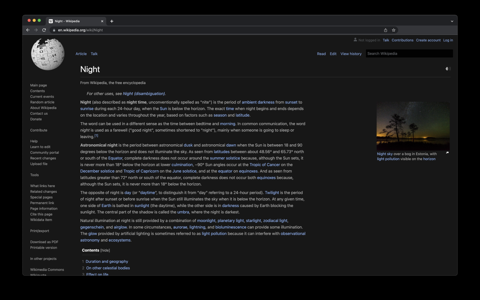Follow the ambient darkness link
The height and width of the screenshot is (300, 480).
258,102
